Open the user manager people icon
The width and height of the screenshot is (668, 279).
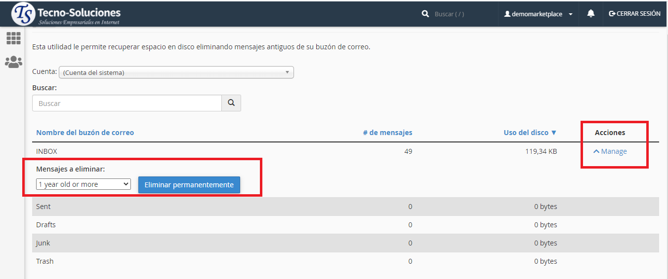pos(13,62)
